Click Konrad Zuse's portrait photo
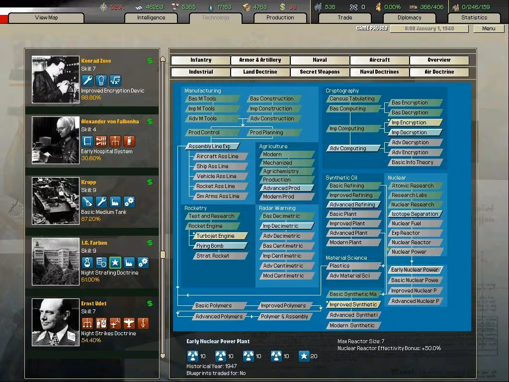 pyautogui.click(x=56, y=80)
